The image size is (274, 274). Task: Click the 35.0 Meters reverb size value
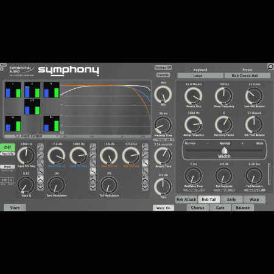[194, 84]
